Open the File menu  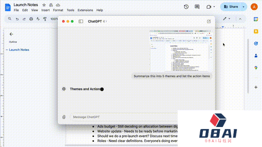16,10
